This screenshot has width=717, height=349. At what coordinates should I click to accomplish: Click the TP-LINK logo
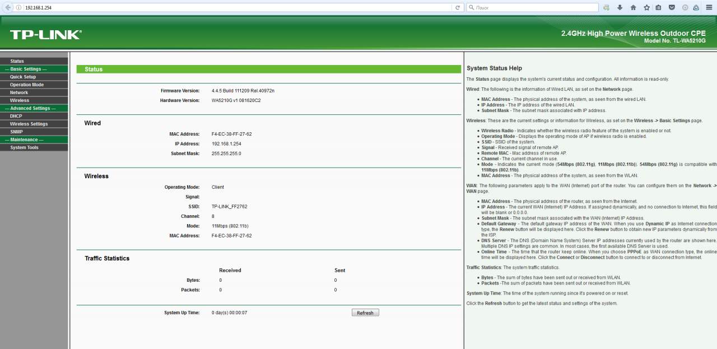point(45,35)
